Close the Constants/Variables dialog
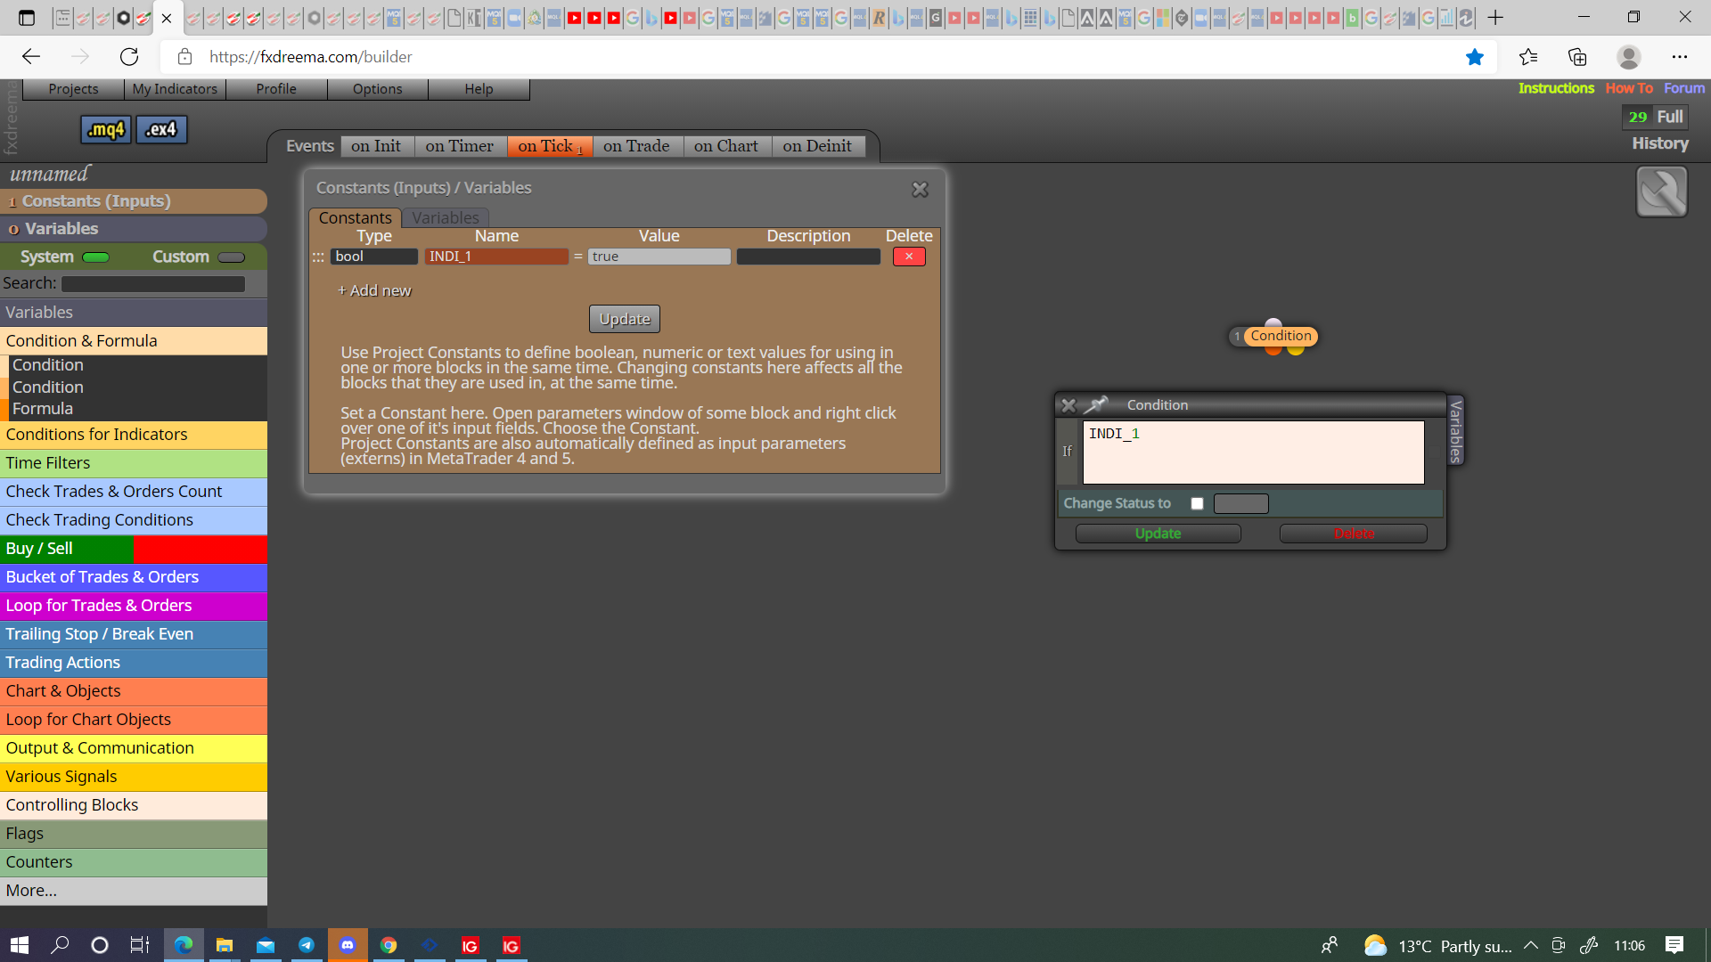Viewport: 1711px width, 962px height. pos(920,189)
